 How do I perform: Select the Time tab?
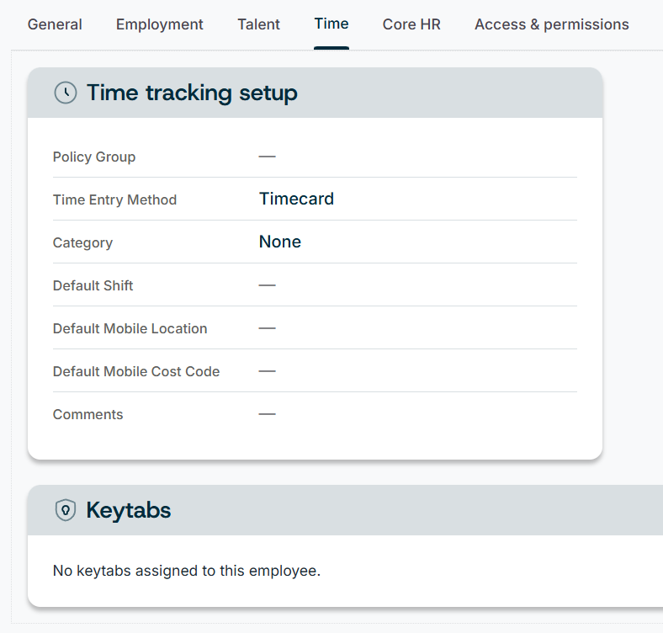(331, 24)
